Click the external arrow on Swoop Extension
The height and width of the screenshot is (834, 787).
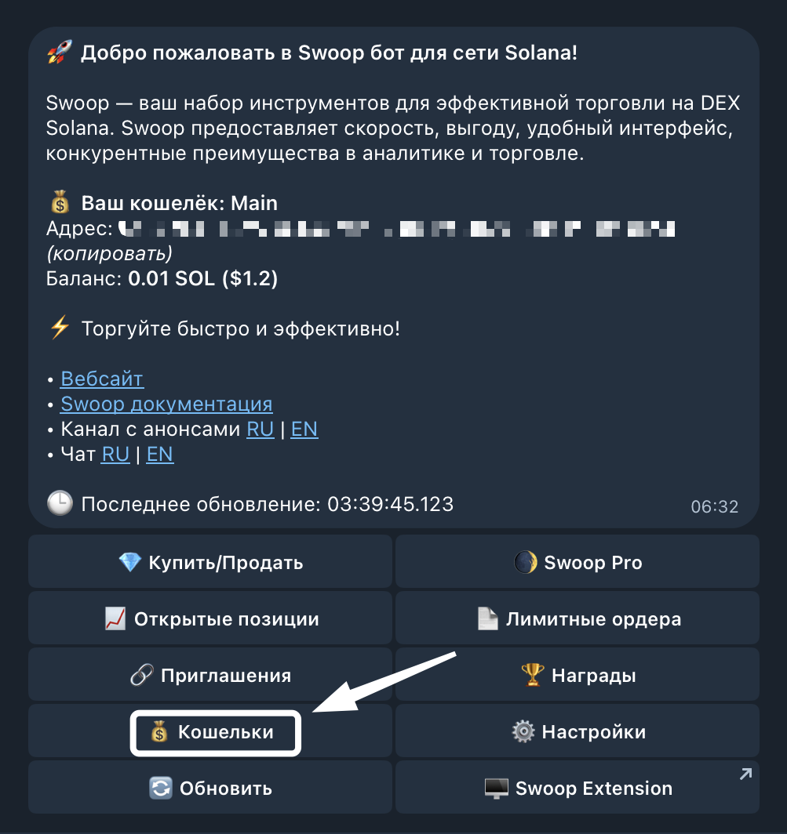pos(745,774)
